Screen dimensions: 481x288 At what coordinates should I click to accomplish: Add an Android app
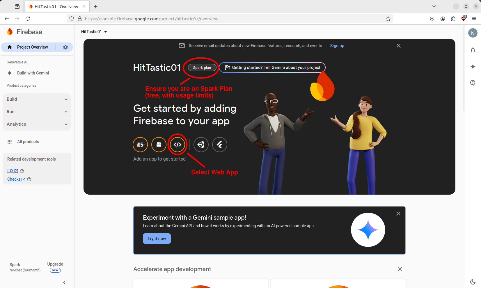159,144
